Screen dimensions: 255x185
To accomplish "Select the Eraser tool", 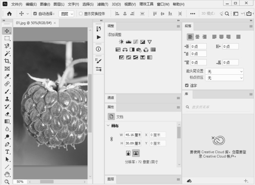I will click(7, 114).
